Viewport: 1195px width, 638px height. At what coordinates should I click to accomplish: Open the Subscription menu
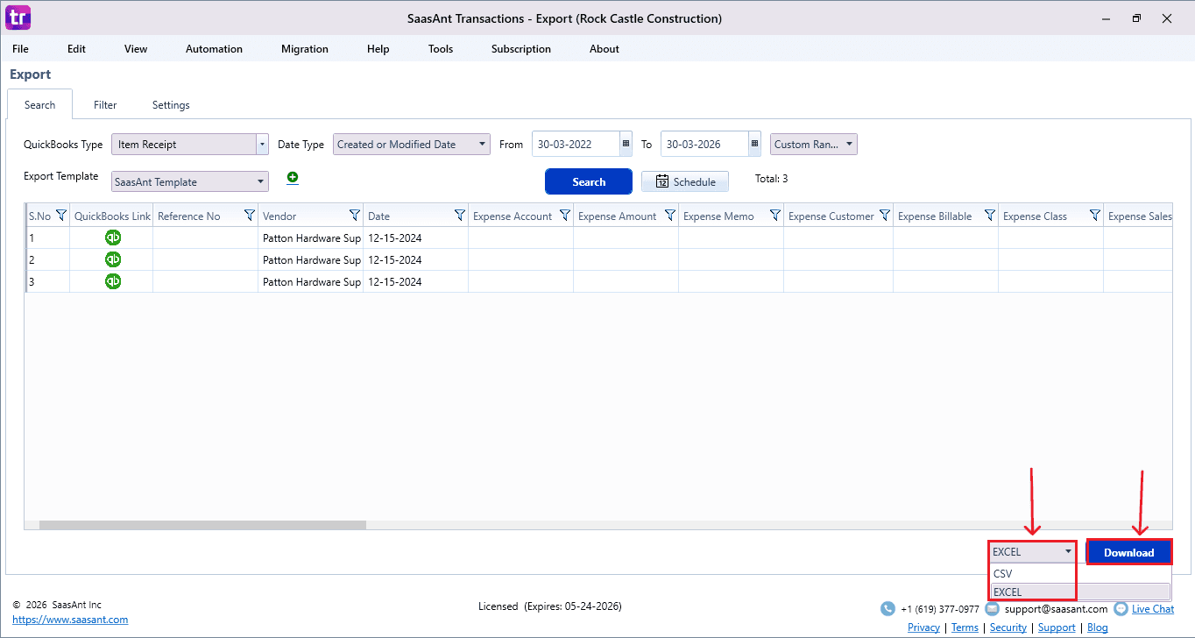click(521, 49)
